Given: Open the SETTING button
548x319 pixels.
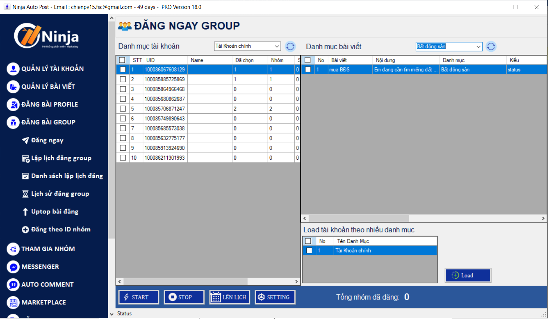Looking at the screenshot, I should pyautogui.click(x=275, y=297).
